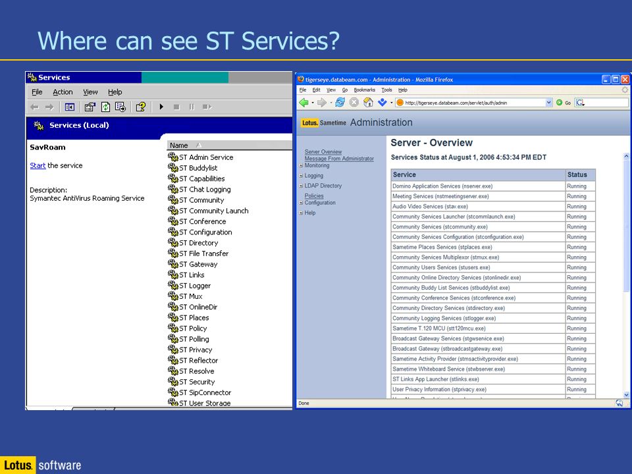This screenshot has width=632, height=474.
Task: Select the ST Gateway service
Action: pyautogui.click(x=193, y=264)
